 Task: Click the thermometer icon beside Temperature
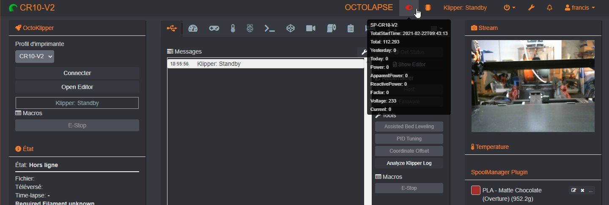coord(473,147)
